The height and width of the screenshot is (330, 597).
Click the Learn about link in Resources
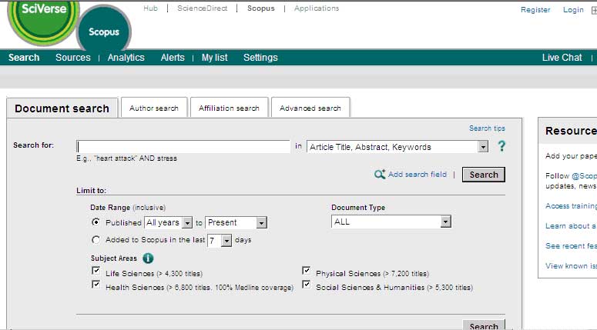point(571,226)
